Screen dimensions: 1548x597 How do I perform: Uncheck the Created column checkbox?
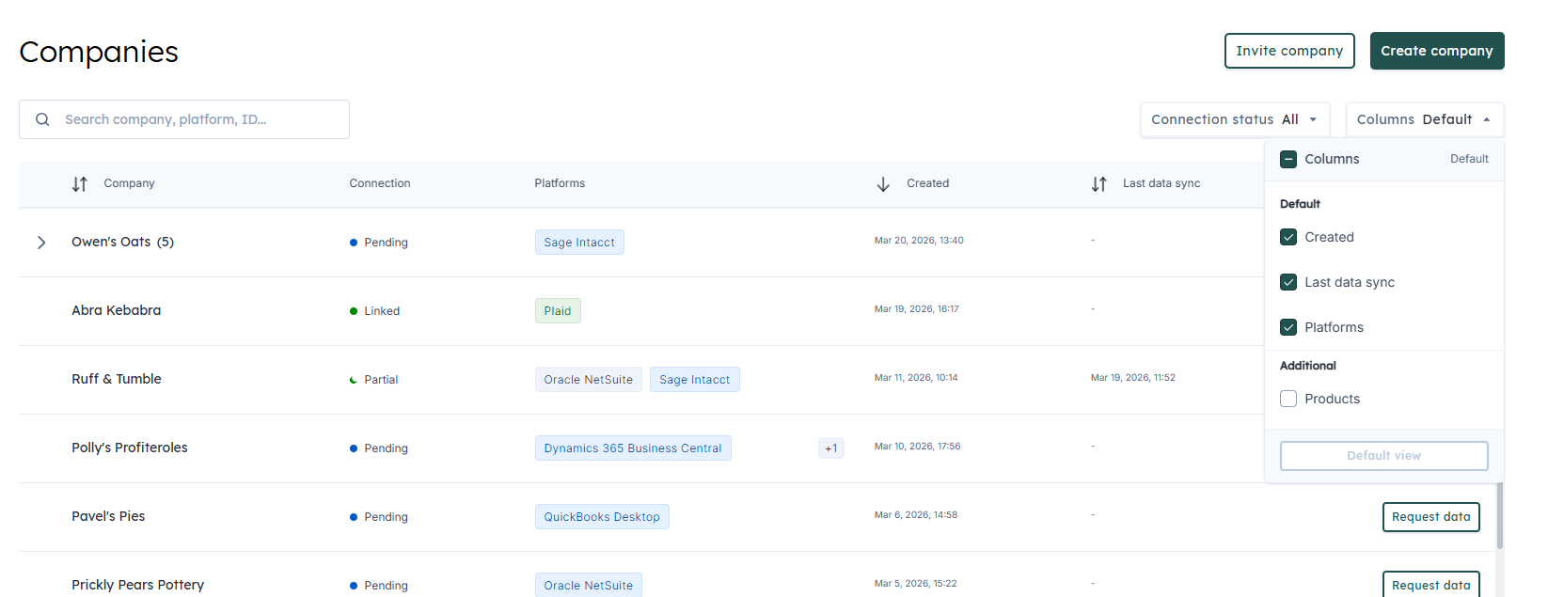click(1288, 237)
